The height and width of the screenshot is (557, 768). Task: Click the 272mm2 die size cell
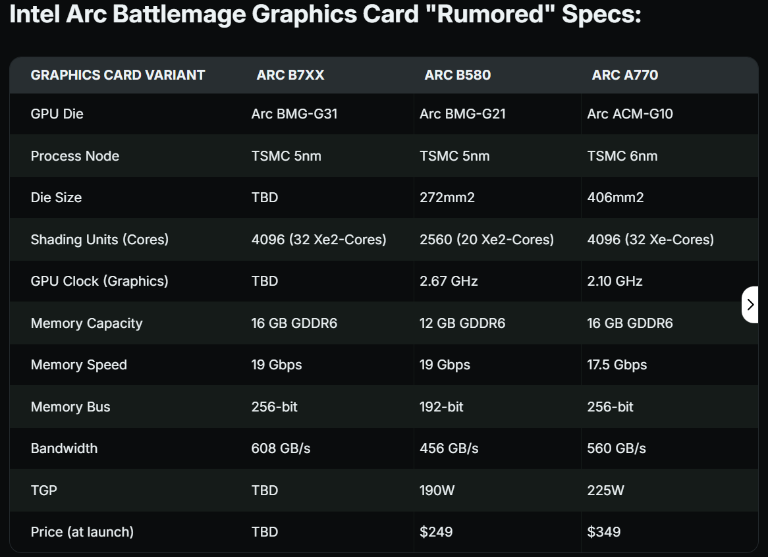point(447,198)
